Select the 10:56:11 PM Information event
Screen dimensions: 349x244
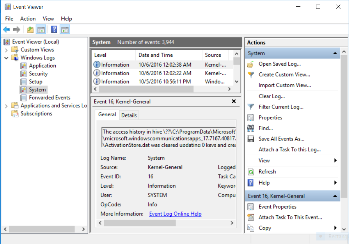click(x=162, y=82)
